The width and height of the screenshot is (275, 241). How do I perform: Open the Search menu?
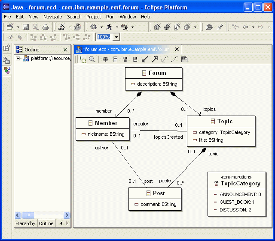point(74,17)
